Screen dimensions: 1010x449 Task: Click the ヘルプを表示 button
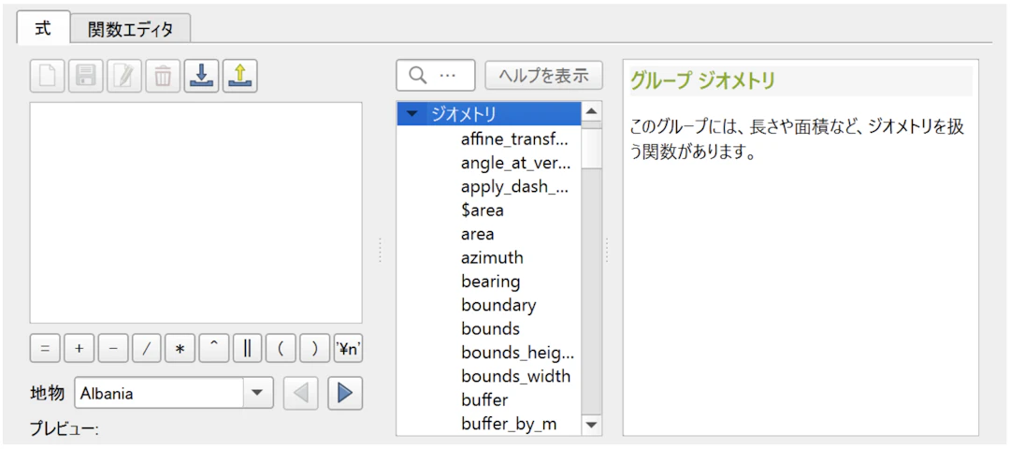coord(543,75)
